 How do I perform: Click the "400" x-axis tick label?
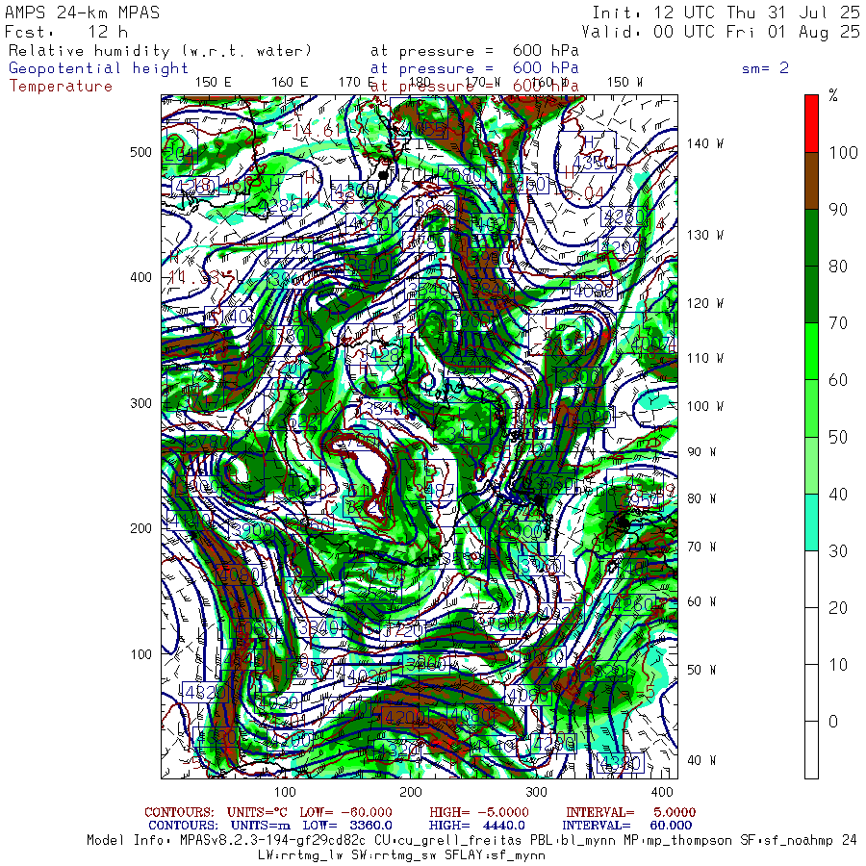coord(662,792)
